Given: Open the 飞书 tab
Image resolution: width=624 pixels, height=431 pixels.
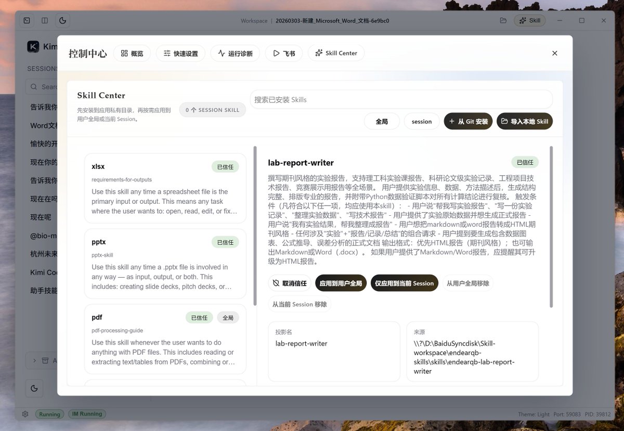Looking at the screenshot, I should [x=283, y=53].
